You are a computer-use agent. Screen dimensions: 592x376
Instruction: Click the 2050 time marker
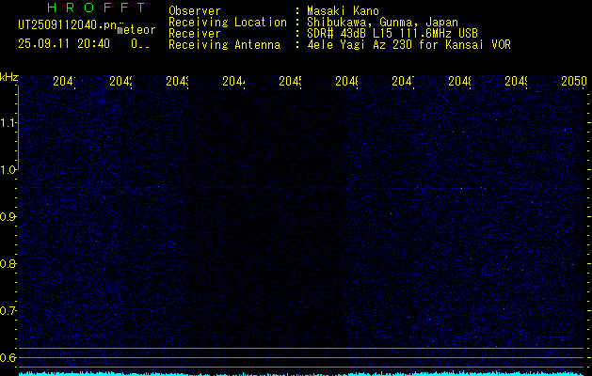pyautogui.click(x=573, y=81)
